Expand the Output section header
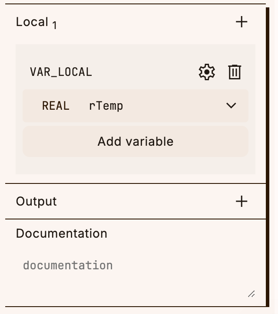This screenshot has height=314, width=278. (36, 201)
